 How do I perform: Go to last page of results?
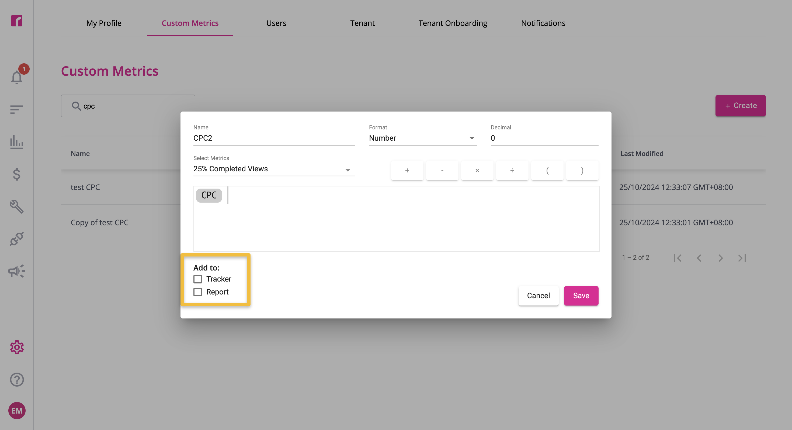point(742,258)
